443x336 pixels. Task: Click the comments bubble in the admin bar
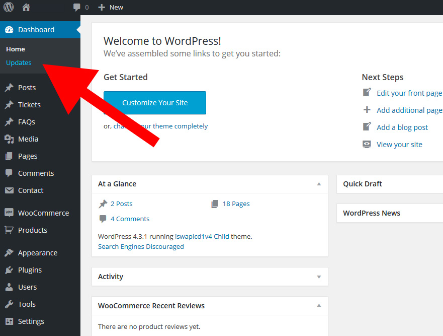click(x=76, y=7)
